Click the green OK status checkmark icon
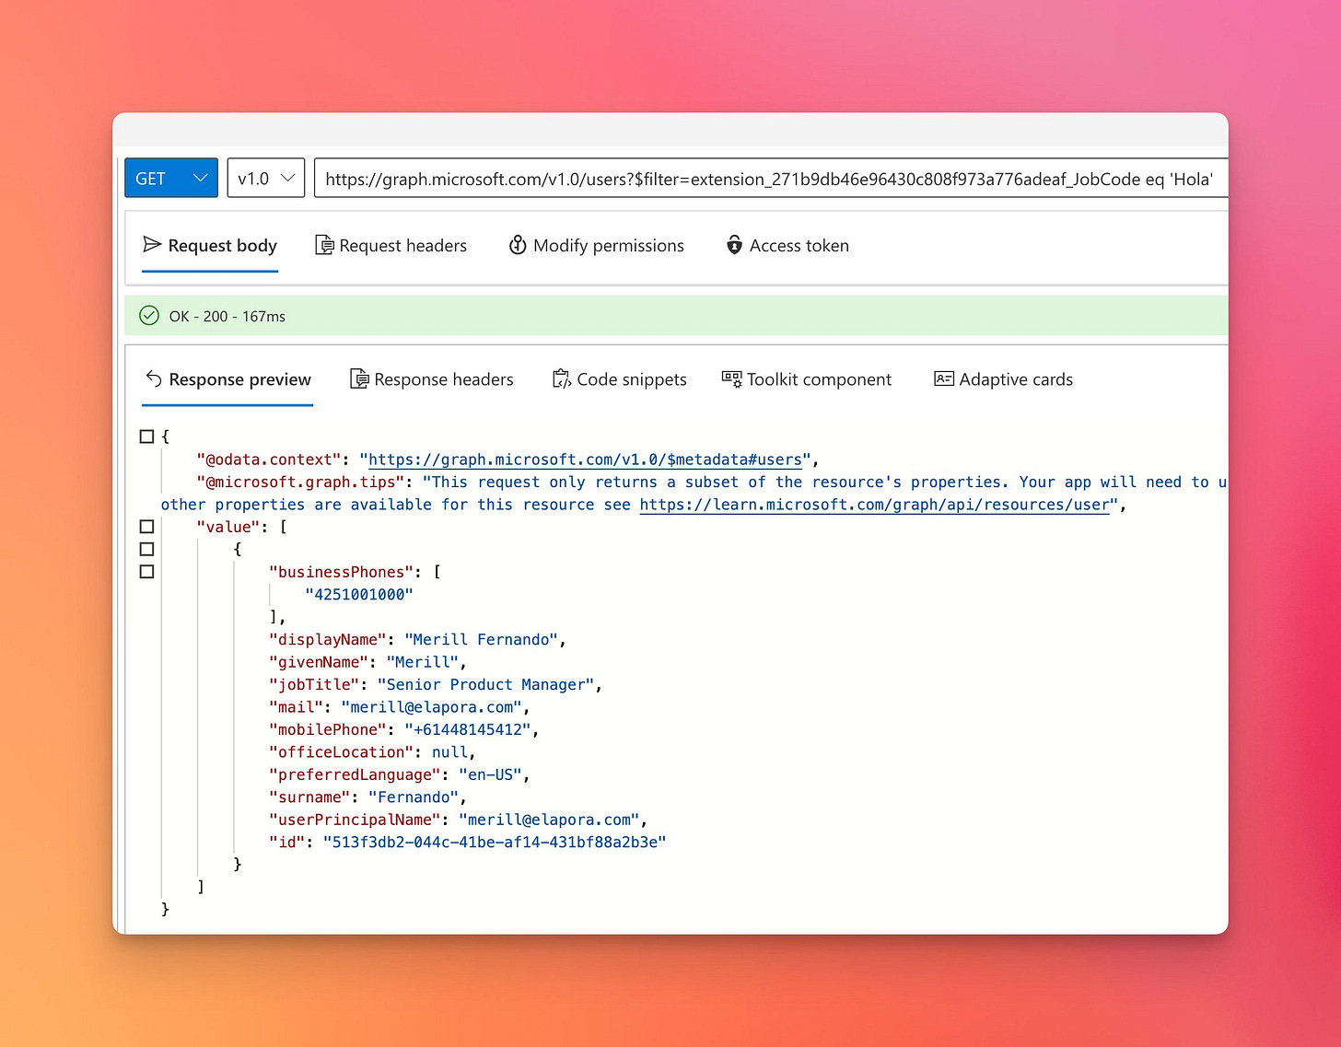 (148, 315)
